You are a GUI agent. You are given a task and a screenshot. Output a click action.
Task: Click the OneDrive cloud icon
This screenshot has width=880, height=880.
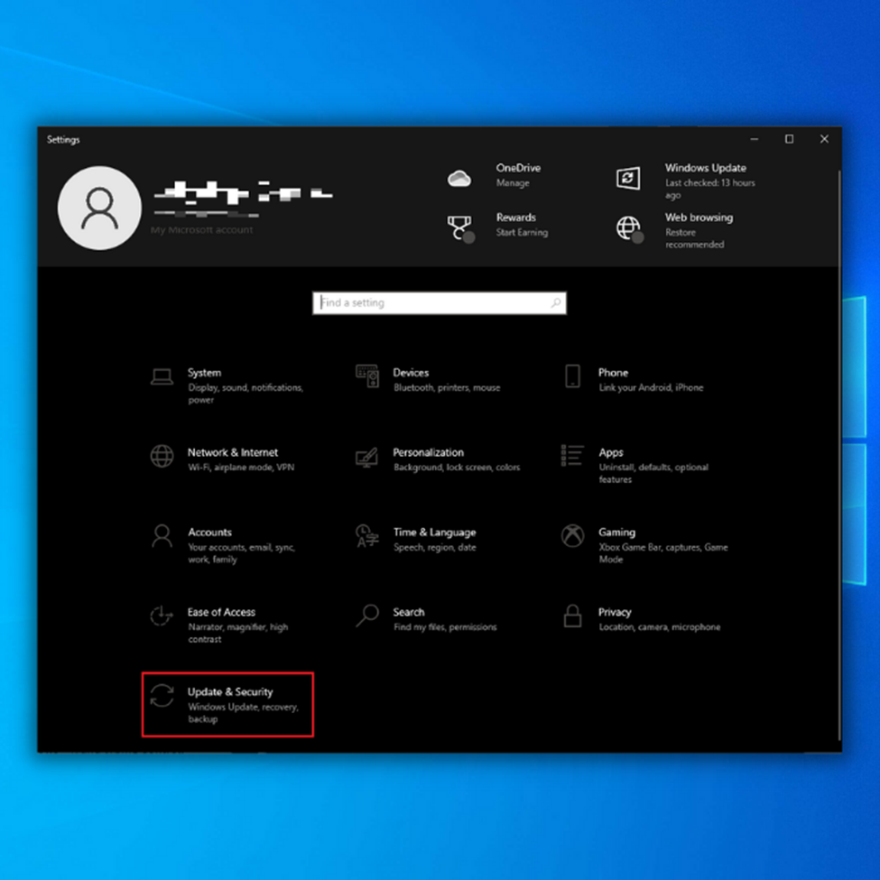click(x=459, y=179)
